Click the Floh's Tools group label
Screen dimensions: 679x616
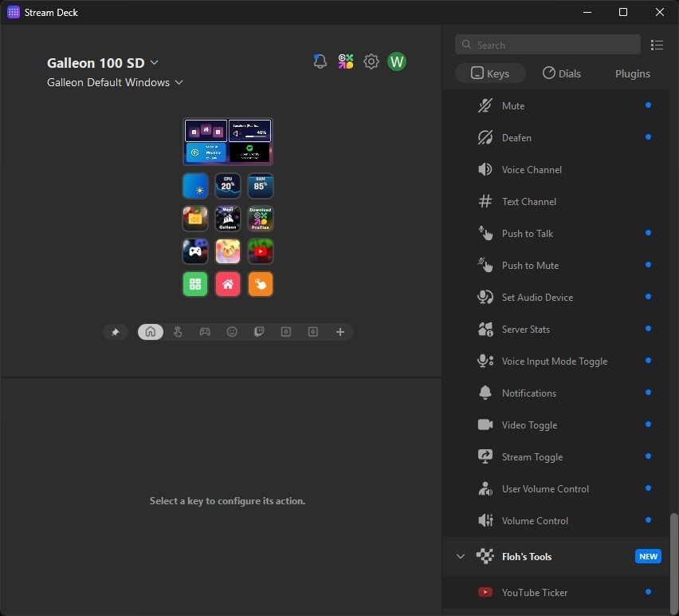[527, 557]
